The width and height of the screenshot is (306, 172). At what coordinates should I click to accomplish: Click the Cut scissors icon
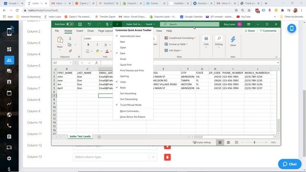pos(70,38)
